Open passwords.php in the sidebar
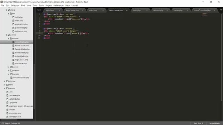Viewport: 223px width, 125px height. pyautogui.click(x=21, y=28)
